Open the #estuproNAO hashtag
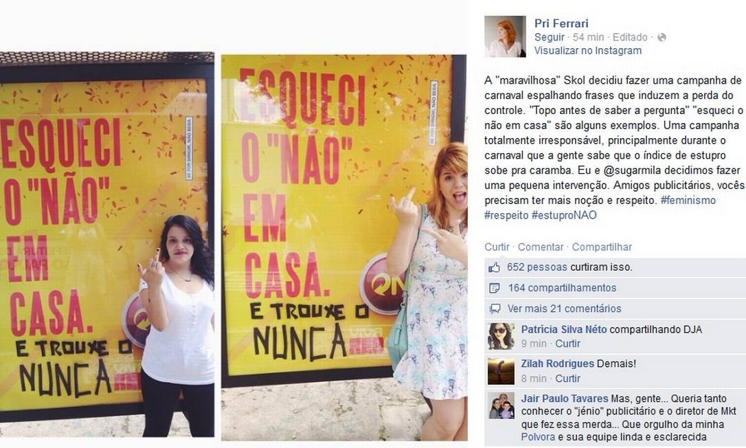This screenshot has width=746, height=448. (564, 215)
